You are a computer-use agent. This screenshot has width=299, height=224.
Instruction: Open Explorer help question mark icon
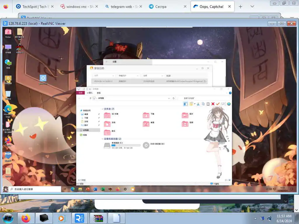point(230,93)
